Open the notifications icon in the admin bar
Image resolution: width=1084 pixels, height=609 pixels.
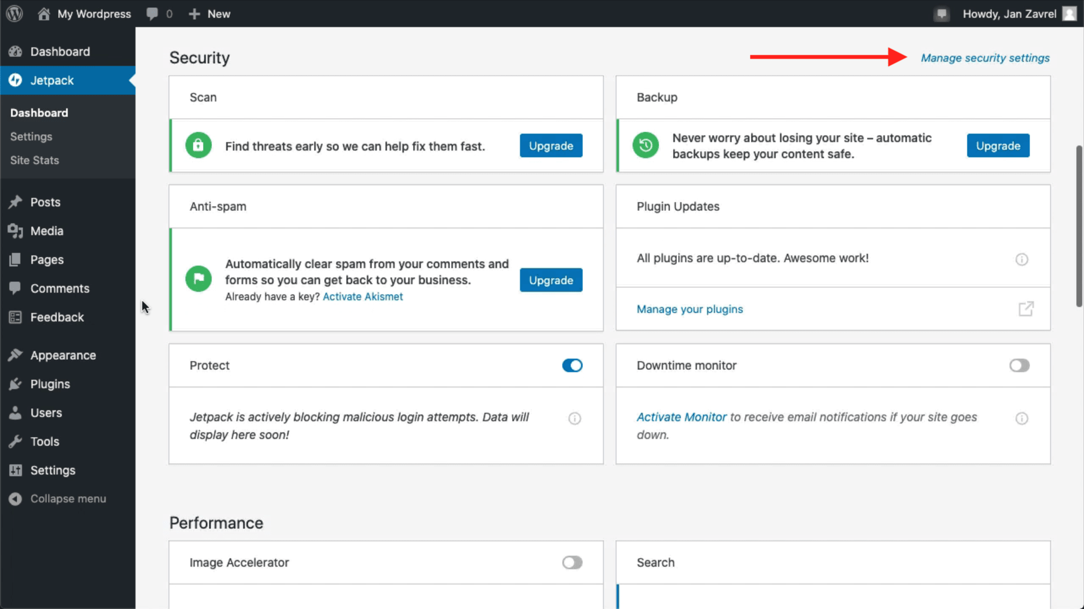pyautogui.click(x=941, y=14)
